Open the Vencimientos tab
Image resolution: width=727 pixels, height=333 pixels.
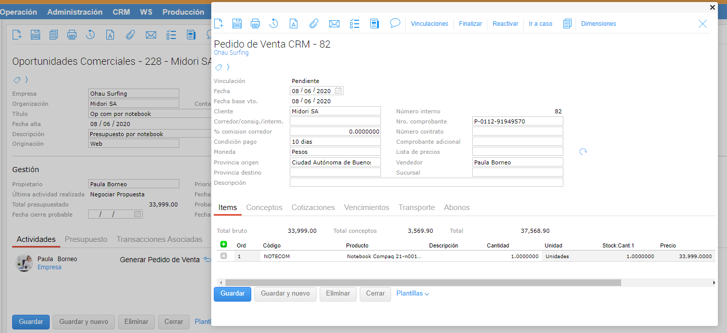point(366,207)
